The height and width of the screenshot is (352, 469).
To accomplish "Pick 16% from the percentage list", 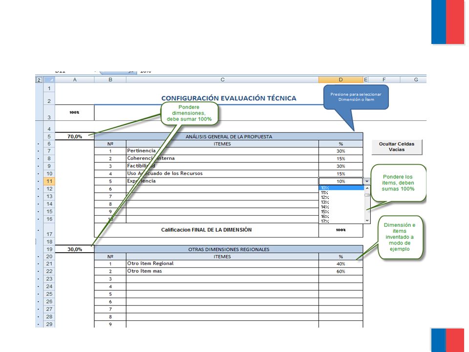I will click(x=341, y=217).
